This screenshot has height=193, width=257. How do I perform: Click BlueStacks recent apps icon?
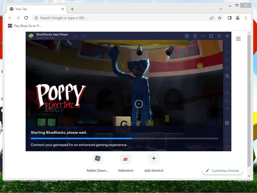click(x=227, y=147)
